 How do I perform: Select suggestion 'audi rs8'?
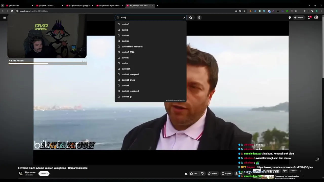click(x=151, y=85)
